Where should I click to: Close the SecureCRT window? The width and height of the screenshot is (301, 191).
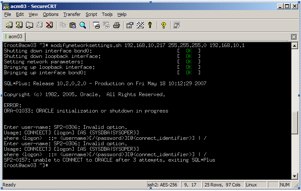(294, 6)
